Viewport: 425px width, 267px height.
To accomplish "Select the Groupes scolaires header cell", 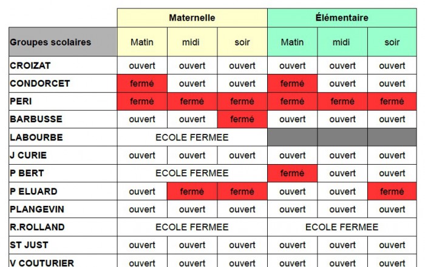I will click(63, 42).
